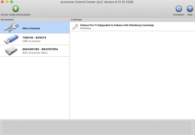Select eLicenser 1188118 - 6C6A73
The image size is (195, 135).
(34, 38)
